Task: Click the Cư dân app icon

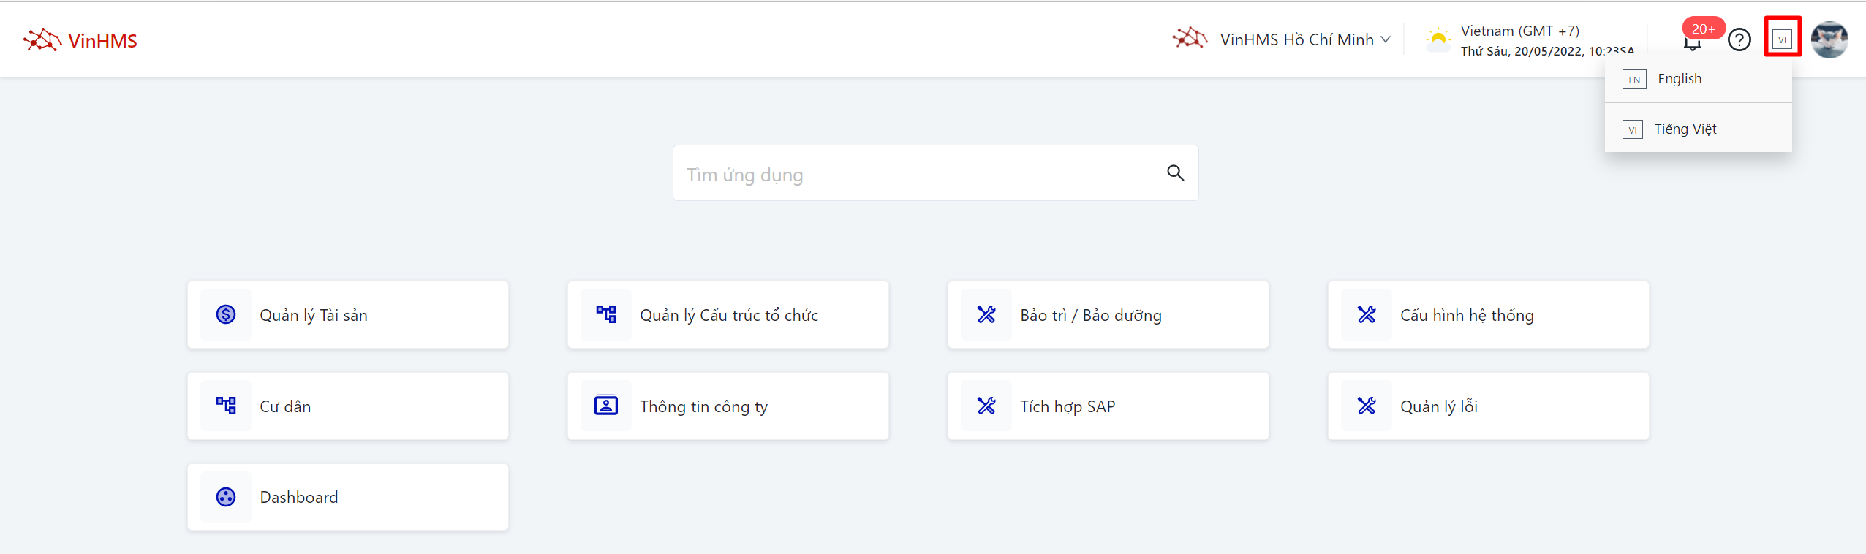Action: [x=226, y=406]
